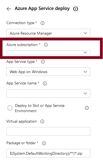Show Deploy to Slot info tooltip
Image resolution: width=103 pixels, height=160 pixels.
click(87, 108)
